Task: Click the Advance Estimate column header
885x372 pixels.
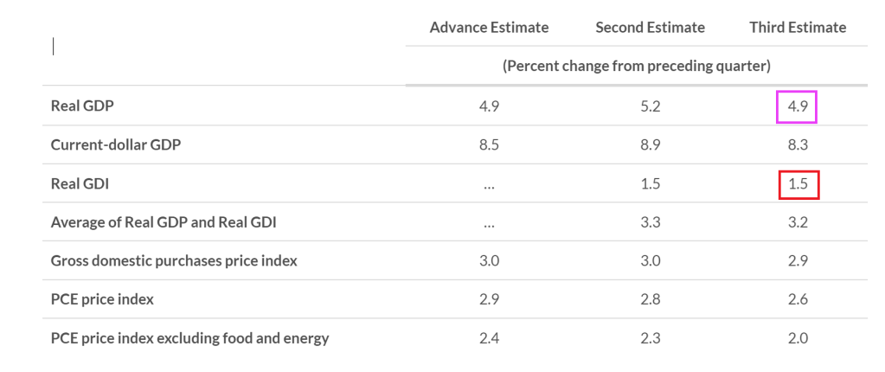Action: click(489, 27)
